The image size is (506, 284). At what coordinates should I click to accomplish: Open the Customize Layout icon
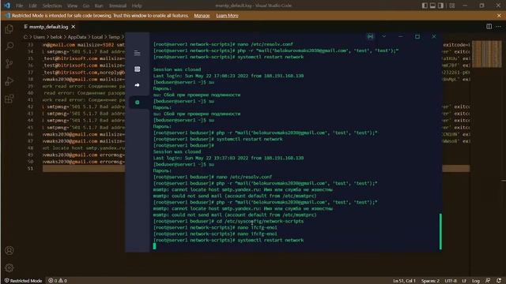pos(452,6)
